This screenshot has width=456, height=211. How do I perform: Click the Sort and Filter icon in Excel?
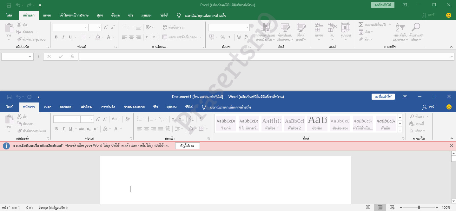400,27
